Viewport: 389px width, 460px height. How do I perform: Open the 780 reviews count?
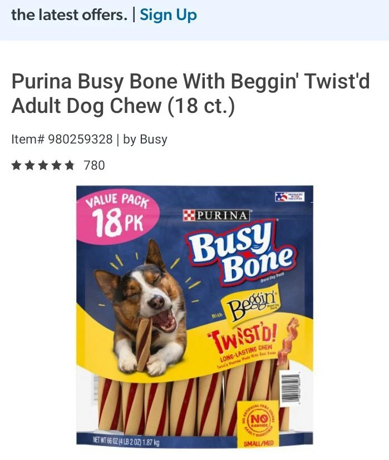(94, 165)
